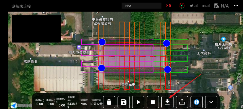Click the black camera preview thumbnail
This screenshot has height=109, width=243.
click(x=36, y=29)
